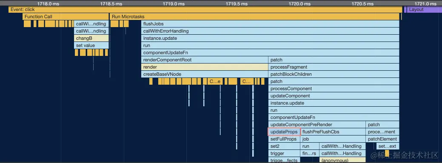Screen dimensions: 442x163
Task: Select the small run bar beside set2
Action: coord(310,146)
